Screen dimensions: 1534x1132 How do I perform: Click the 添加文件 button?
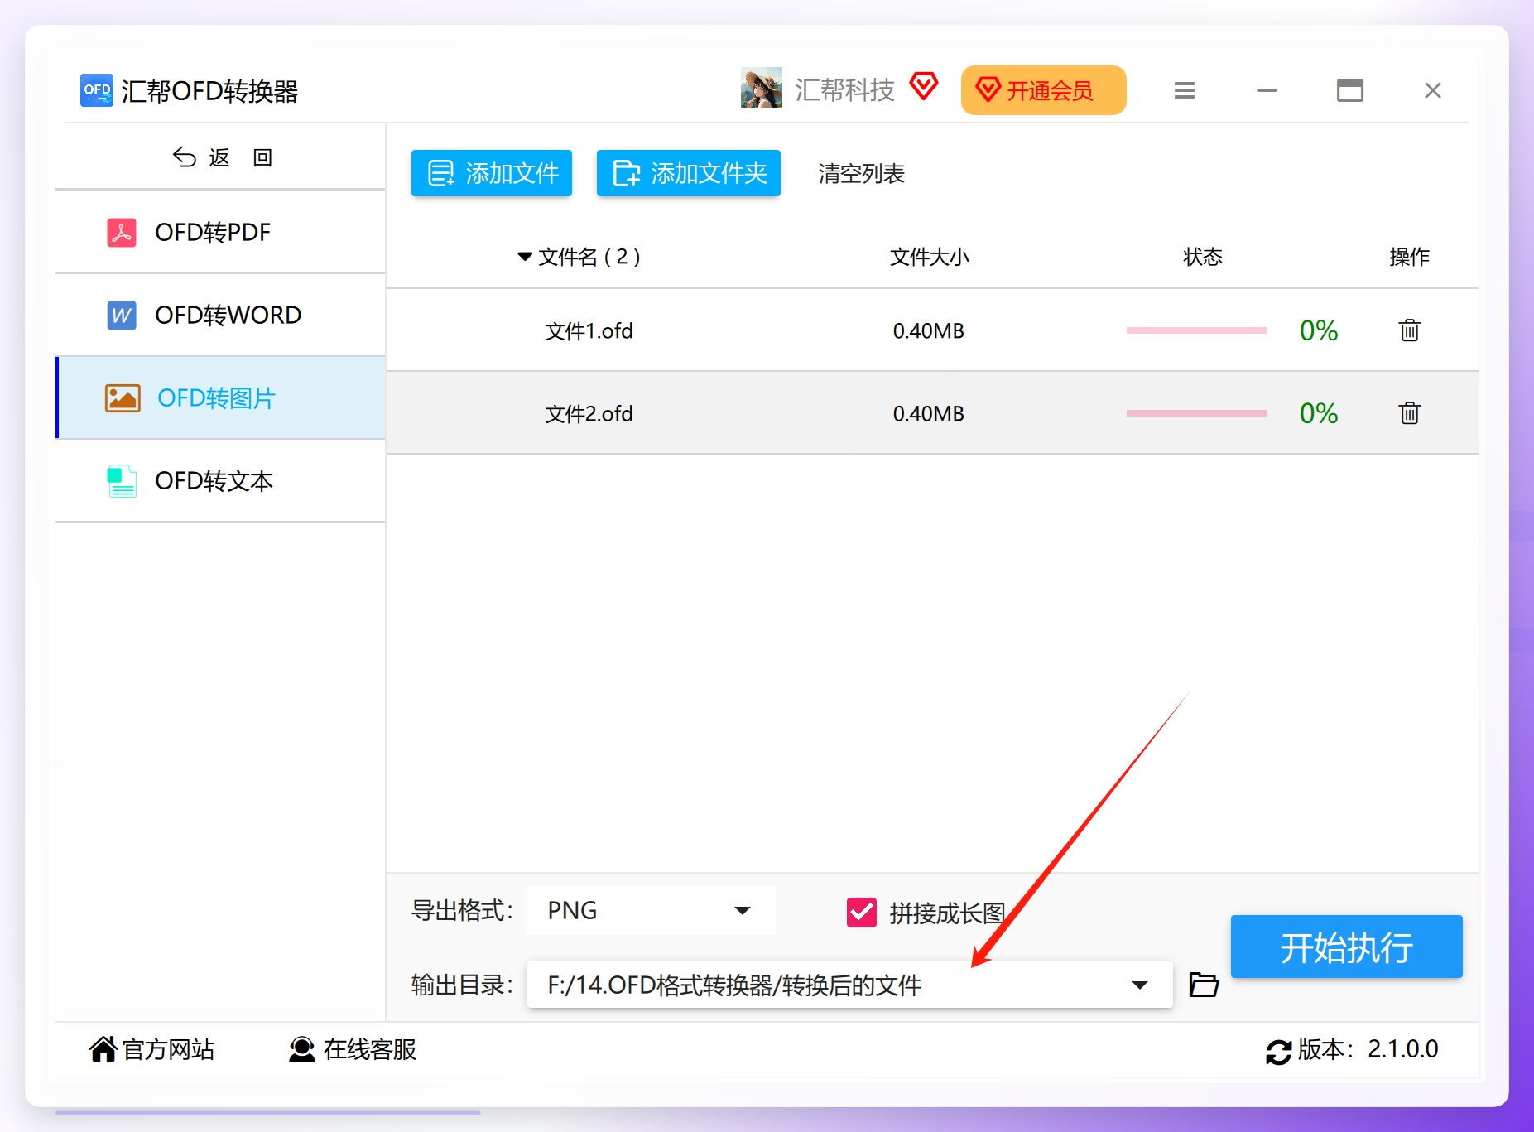coord(492,173)
